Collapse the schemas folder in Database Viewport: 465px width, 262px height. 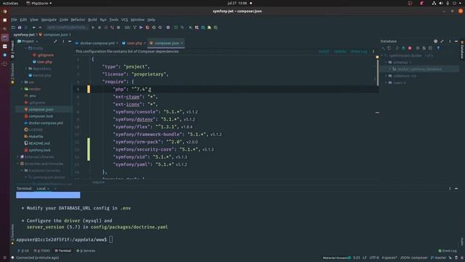click(386, 63)
